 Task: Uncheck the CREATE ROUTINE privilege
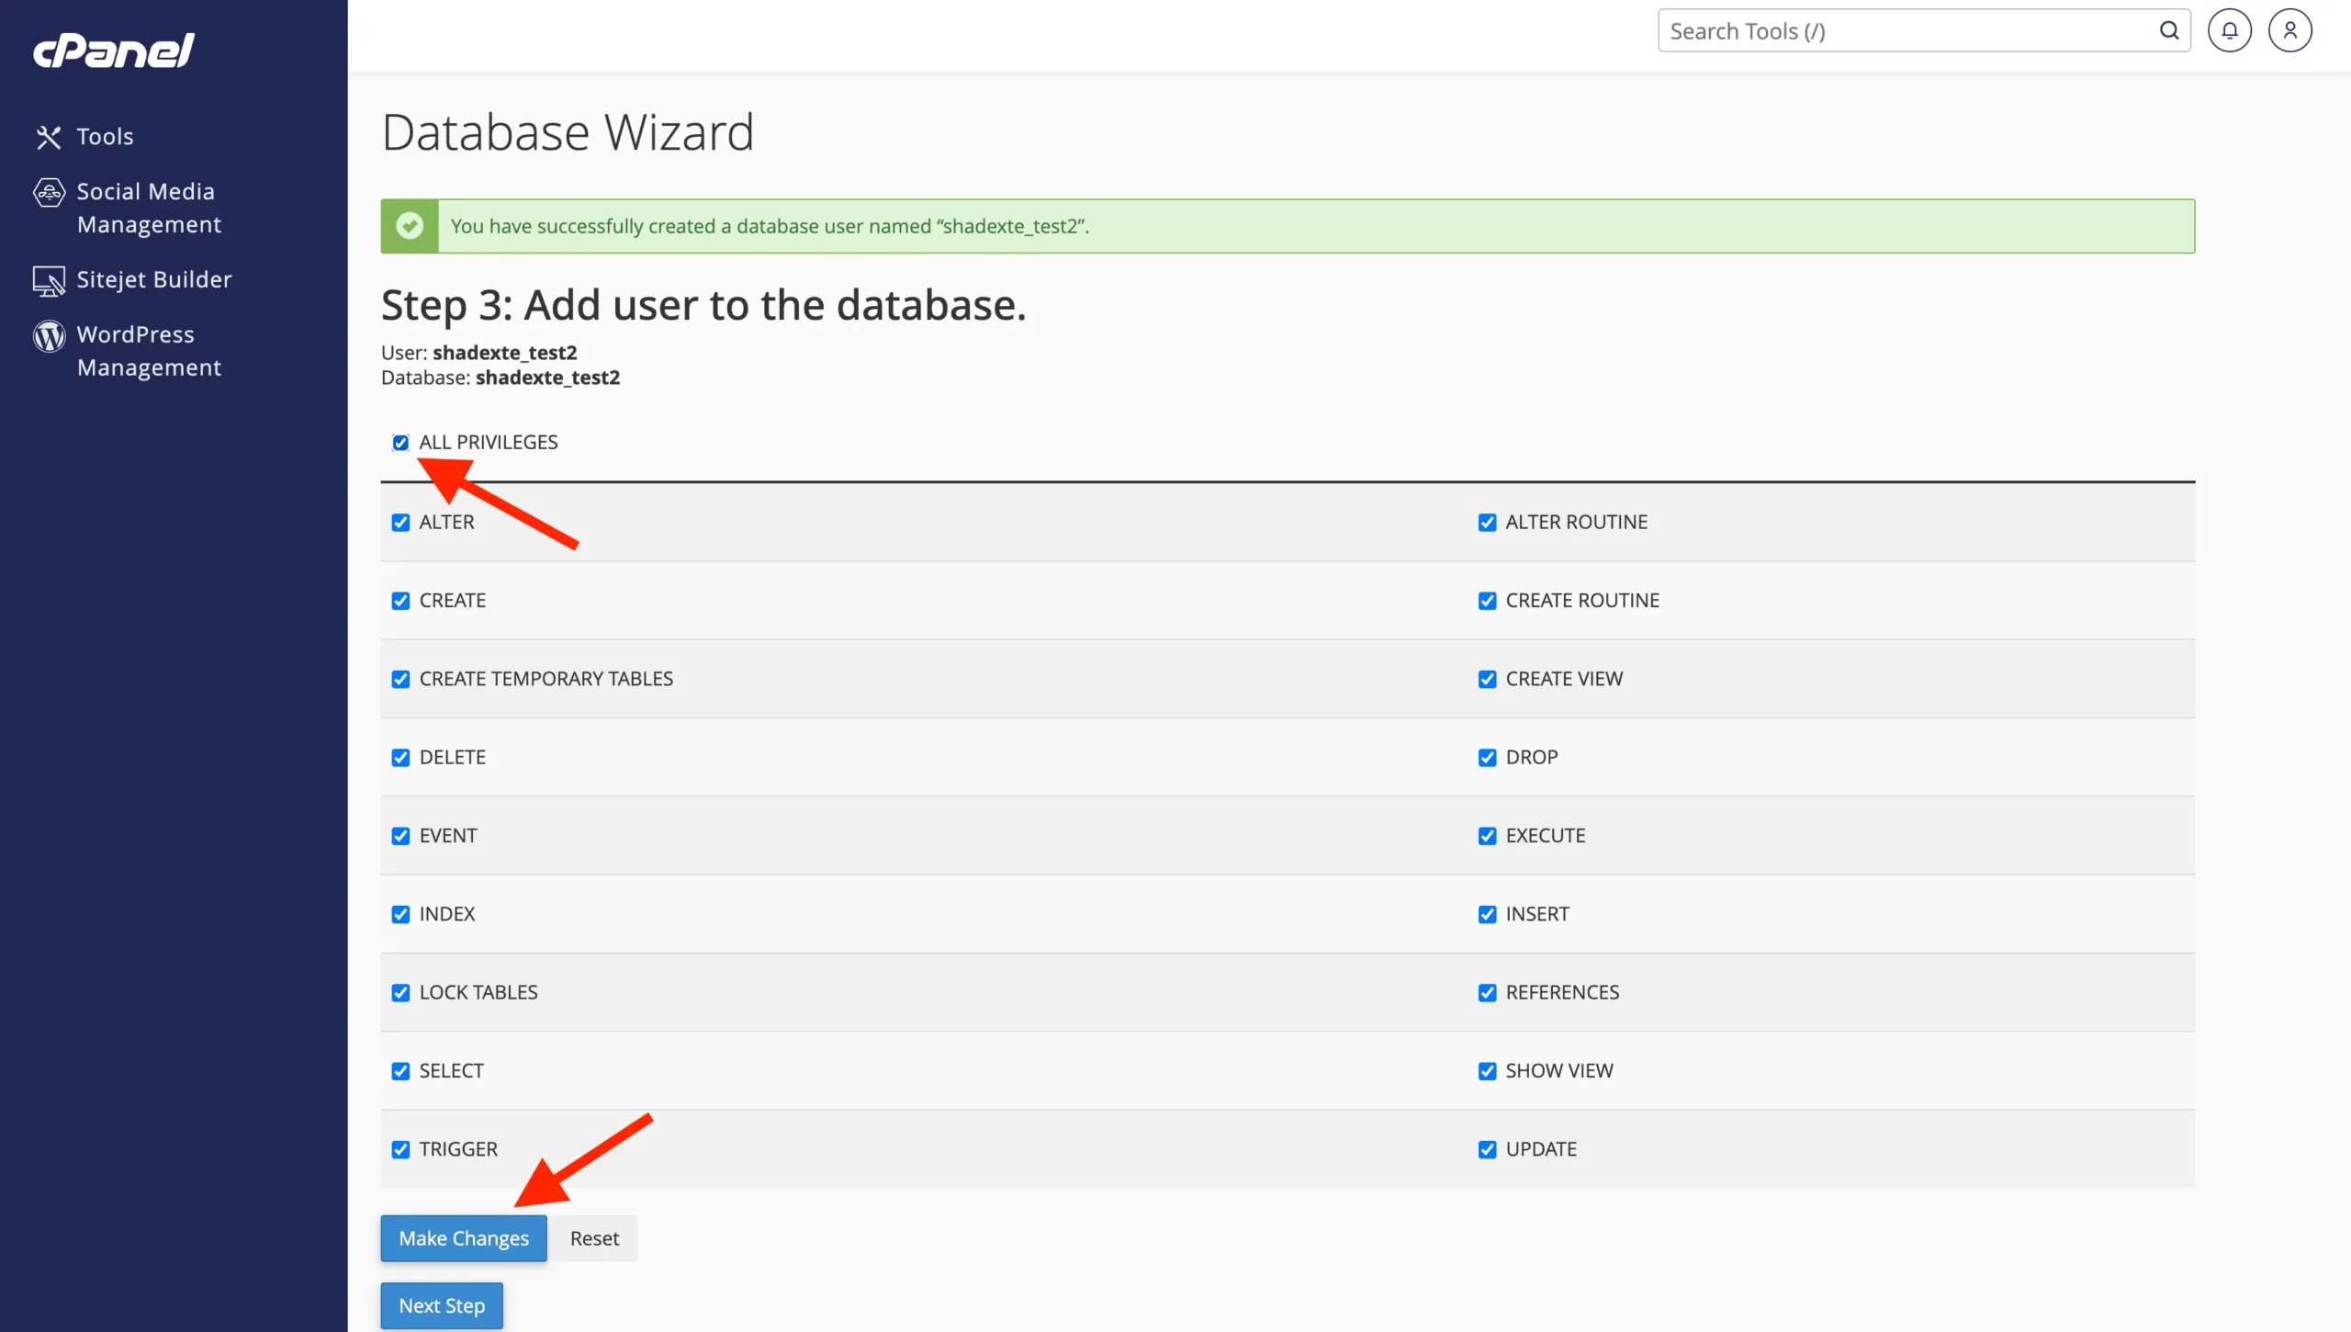pos(1487,601)
